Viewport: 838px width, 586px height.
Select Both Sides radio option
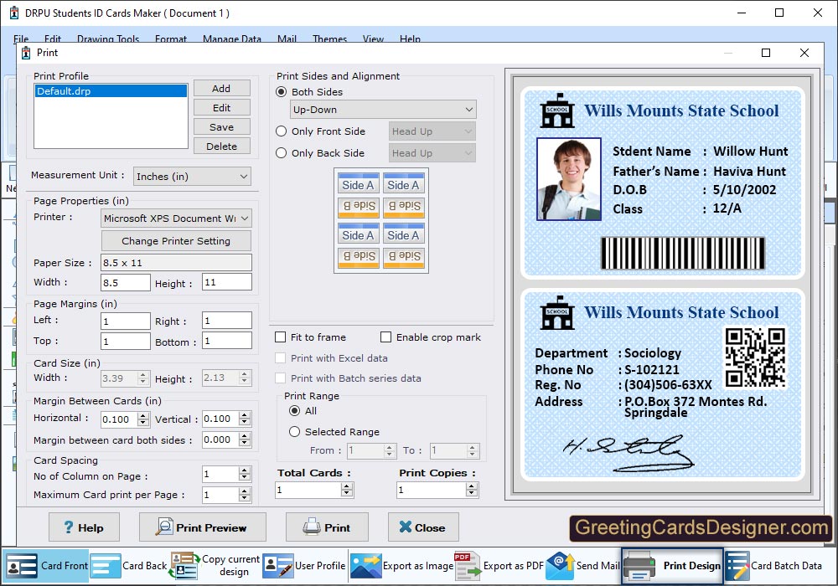(281, 92)
